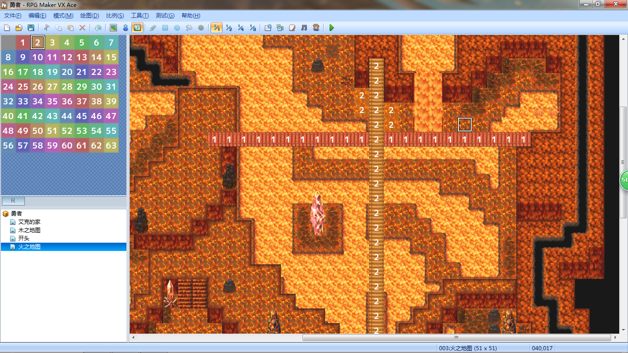
Task: Click the New Project icon
Action: (7, 28)
